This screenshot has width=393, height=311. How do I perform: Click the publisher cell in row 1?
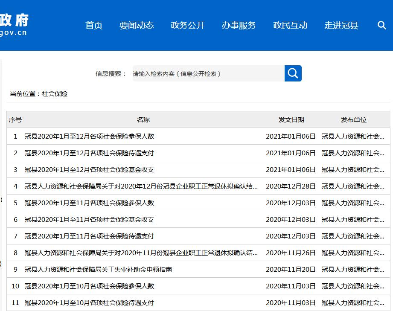pos(353,137)
